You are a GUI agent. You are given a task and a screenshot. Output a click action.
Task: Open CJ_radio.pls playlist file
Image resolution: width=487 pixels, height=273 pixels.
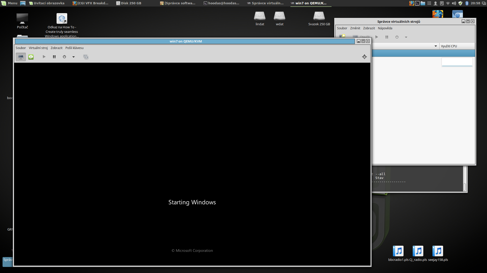(x=418, y=254)
